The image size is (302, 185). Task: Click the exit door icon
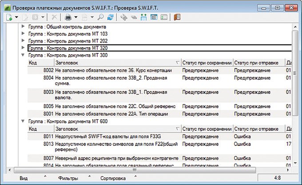177,17
